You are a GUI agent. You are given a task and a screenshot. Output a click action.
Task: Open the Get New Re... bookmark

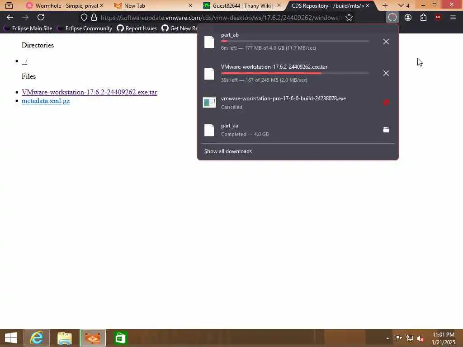179,28
